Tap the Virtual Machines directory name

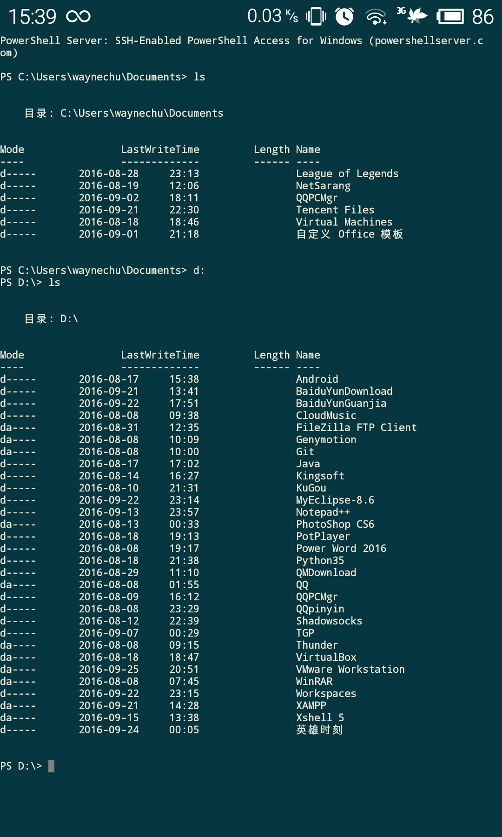point(344,222)
